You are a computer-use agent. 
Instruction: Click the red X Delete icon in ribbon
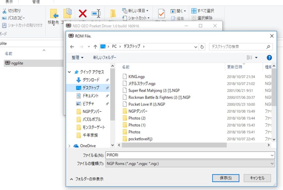83,13
